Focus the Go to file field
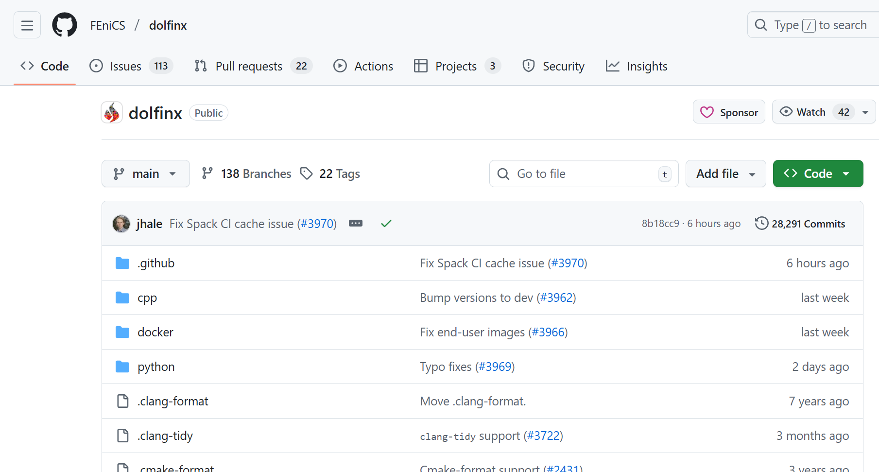 tap(584, 174)
